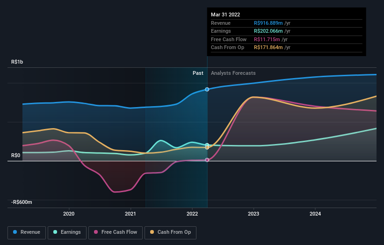This screenshot has height=245, width=384.
Task: Click the Past label
Action: coord(198,73)
